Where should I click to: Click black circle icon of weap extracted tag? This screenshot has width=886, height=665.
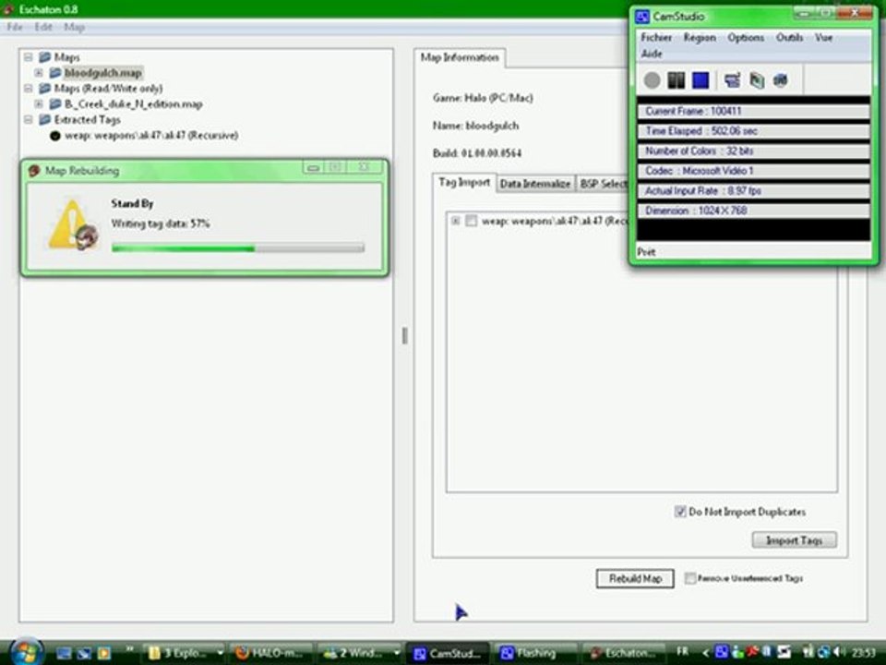pos(54,136)
